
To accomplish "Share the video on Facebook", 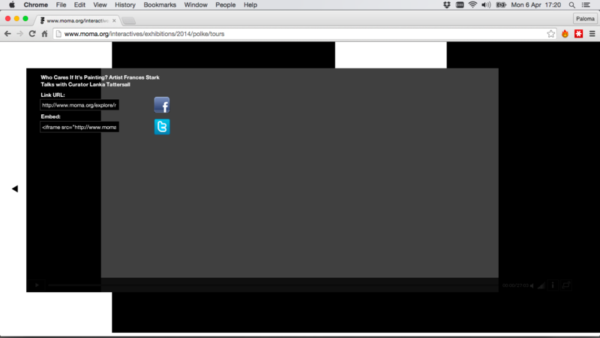I will click(x=162, y=104).
